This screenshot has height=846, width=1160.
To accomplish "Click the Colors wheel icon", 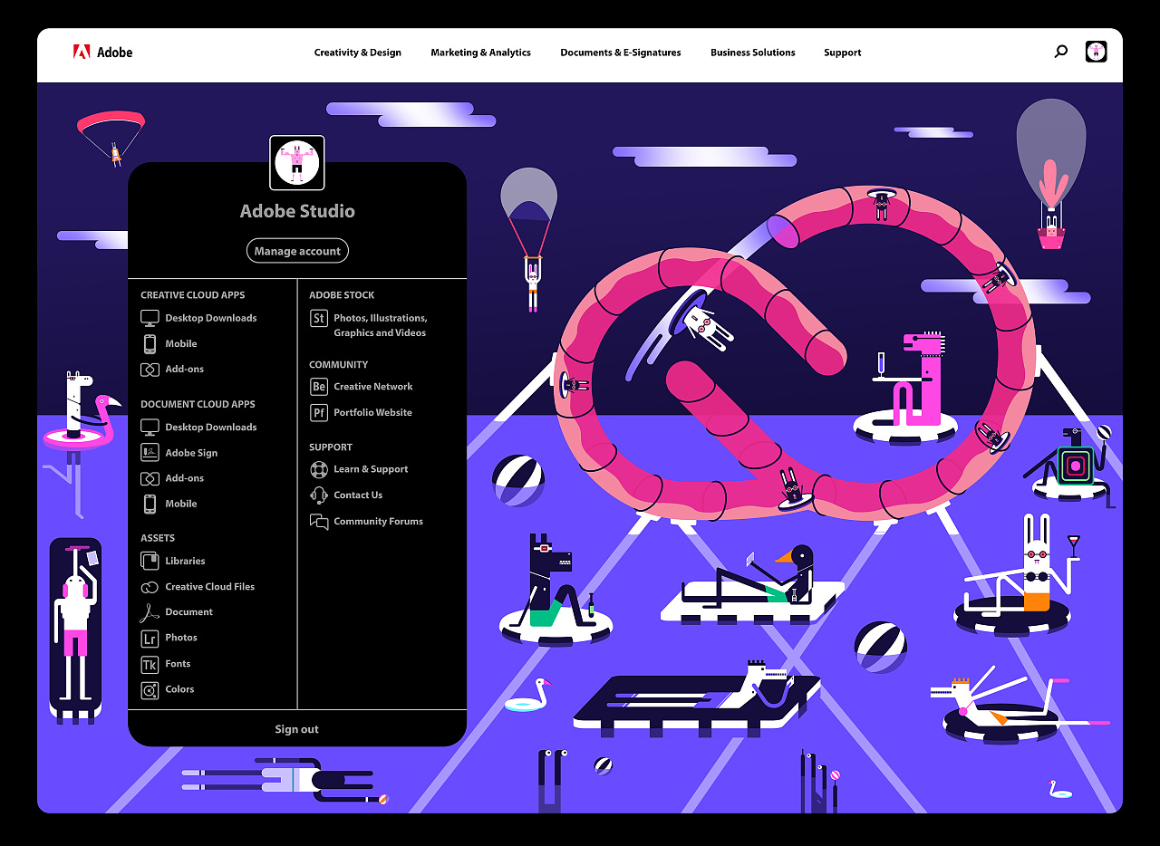I will tap(150, 690).
